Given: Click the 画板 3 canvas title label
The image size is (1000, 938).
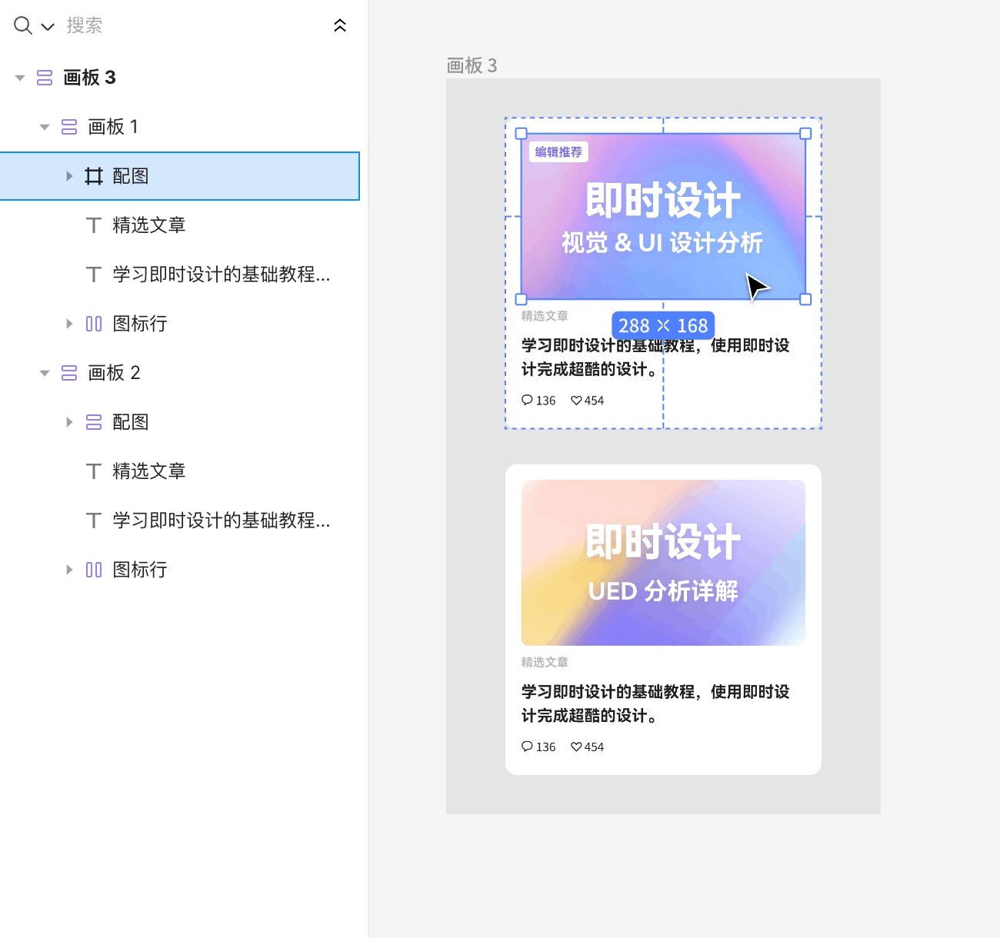Looking at the screenshot, I should (x=472, y=65).
